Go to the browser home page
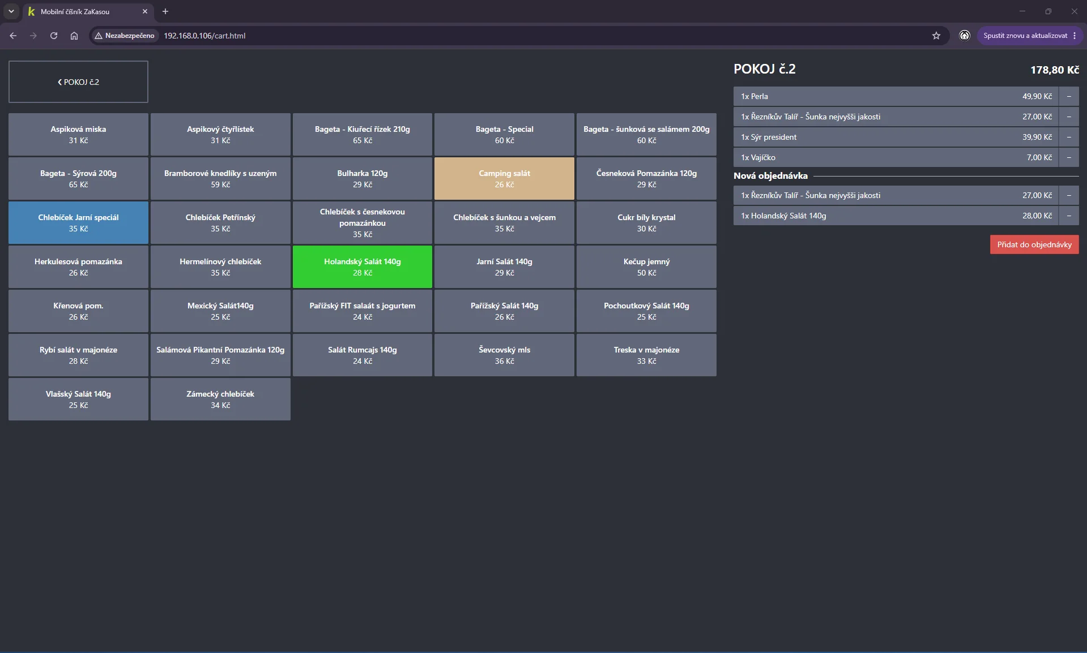 74,36
